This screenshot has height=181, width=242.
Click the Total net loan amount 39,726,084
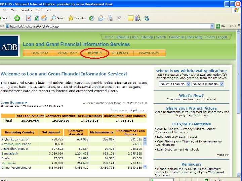[30, 121]
